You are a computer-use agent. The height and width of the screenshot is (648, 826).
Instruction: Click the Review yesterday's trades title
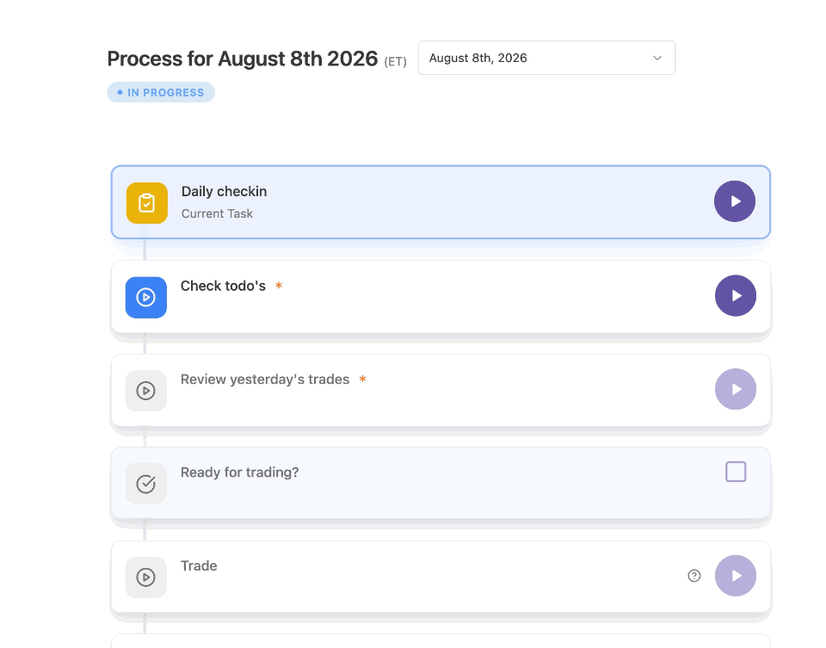coord(265,380)
